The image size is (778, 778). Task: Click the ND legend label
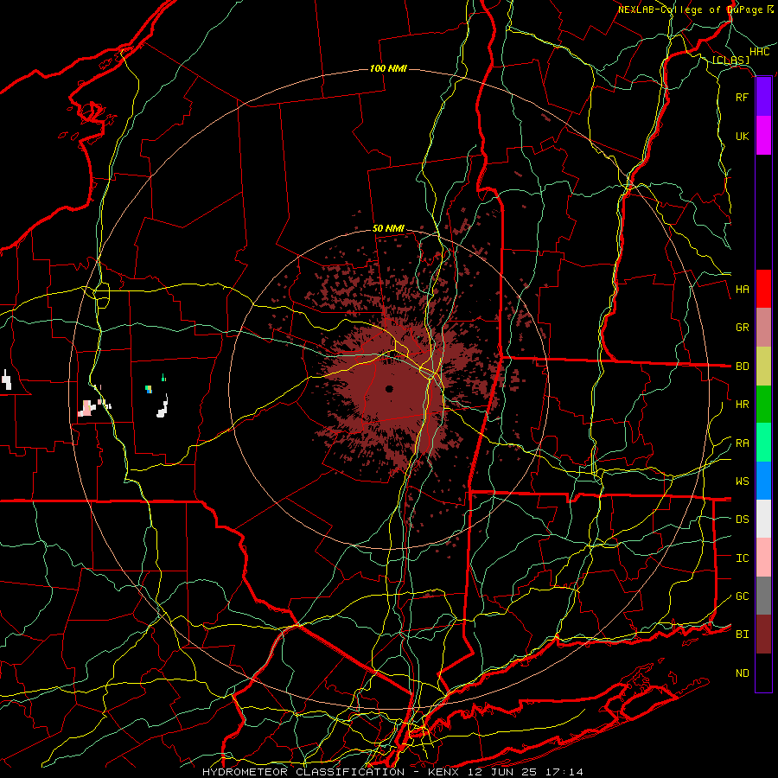point(742,673)
